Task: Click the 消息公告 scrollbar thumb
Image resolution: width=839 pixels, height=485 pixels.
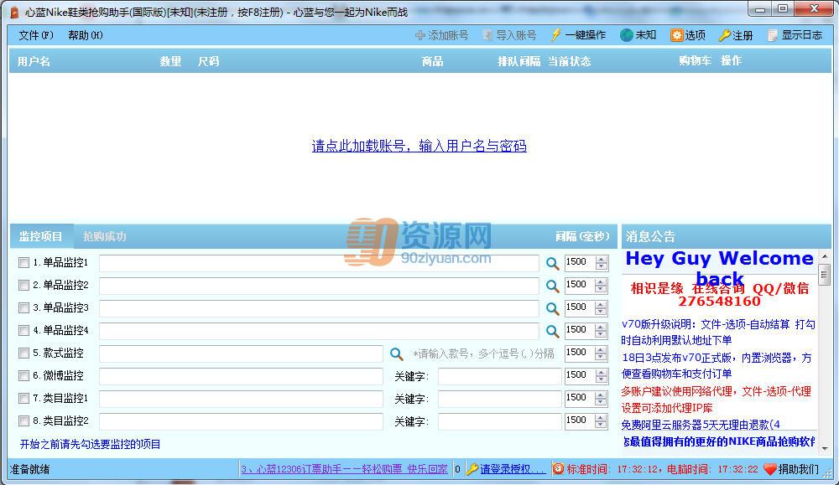Action: coord(824,275)
